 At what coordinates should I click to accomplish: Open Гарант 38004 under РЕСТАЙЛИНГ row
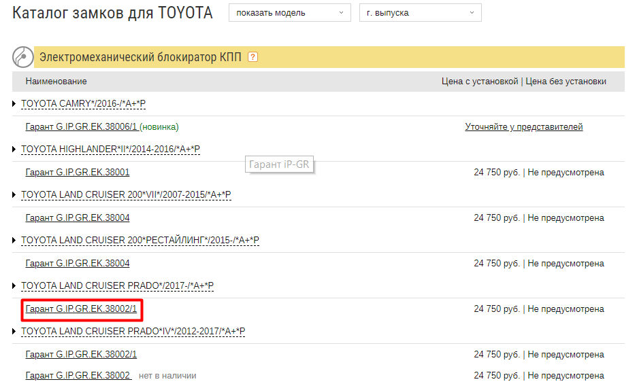(x=78, y=264)
